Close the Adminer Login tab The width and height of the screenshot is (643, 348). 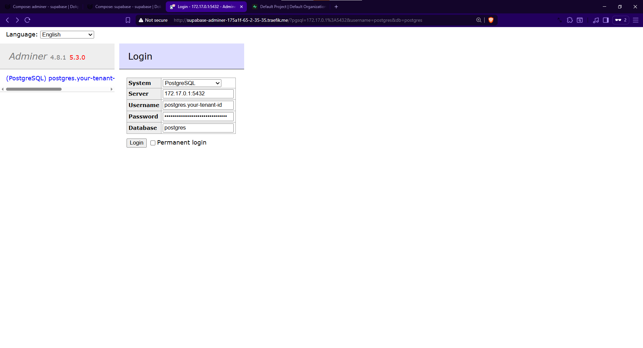[x=241, y=7]
